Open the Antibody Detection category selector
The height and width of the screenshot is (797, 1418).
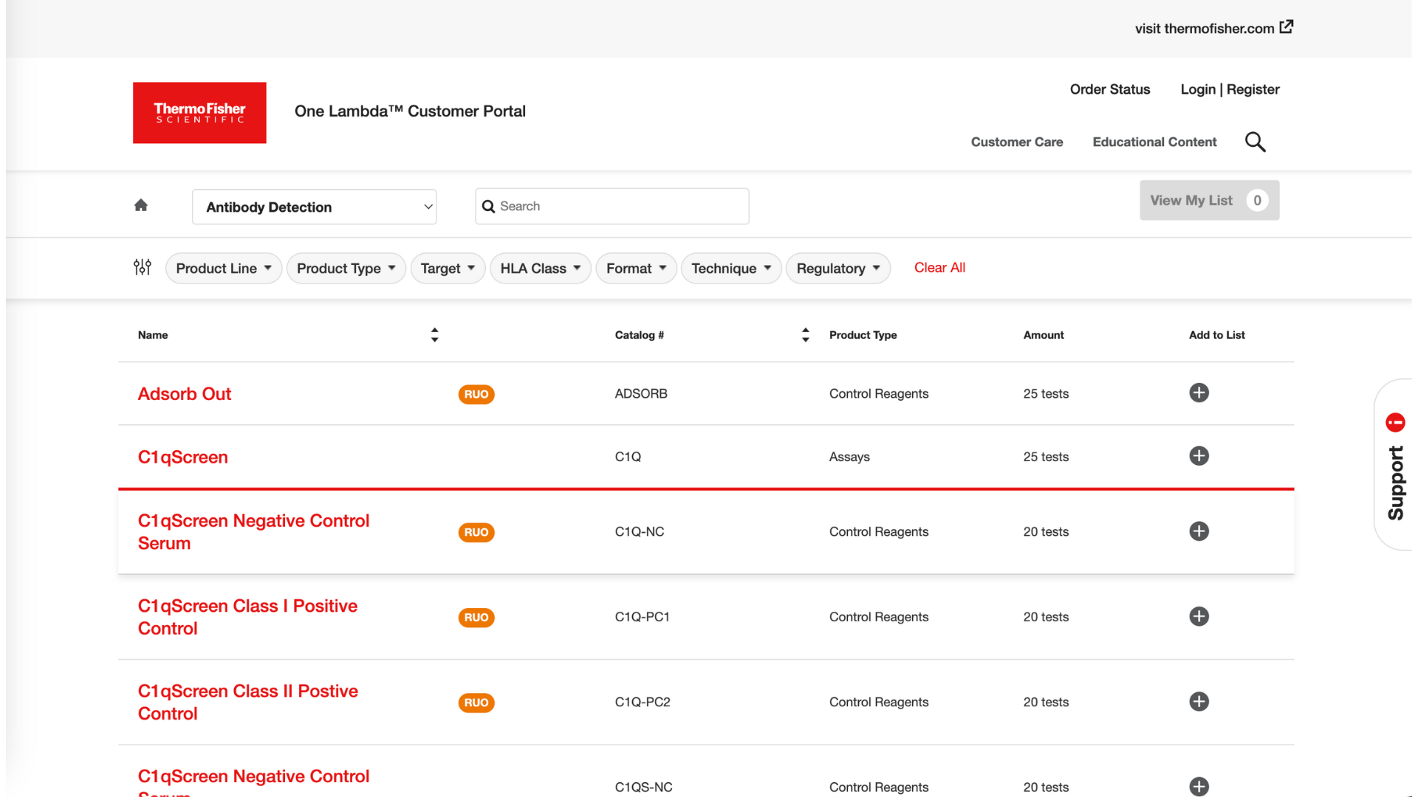tap(314, 207)
